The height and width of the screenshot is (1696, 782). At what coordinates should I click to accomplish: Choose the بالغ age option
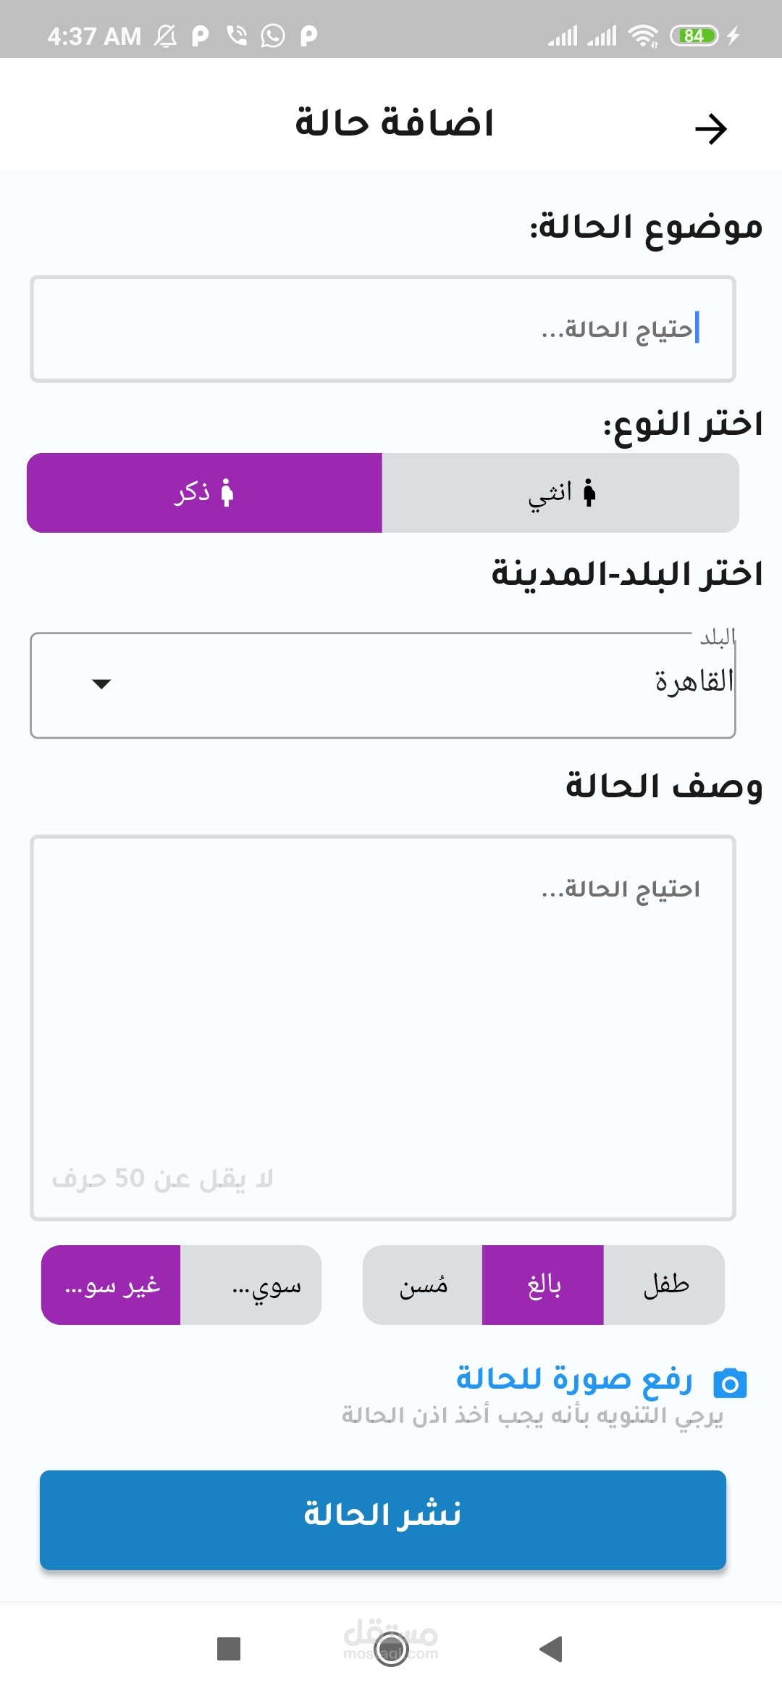pyautogui.click(x=543, y=1285)
